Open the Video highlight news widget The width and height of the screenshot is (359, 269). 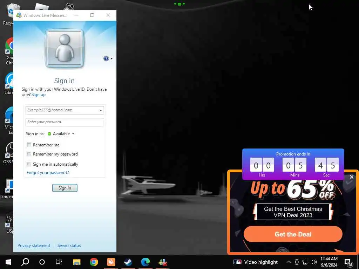255,262
